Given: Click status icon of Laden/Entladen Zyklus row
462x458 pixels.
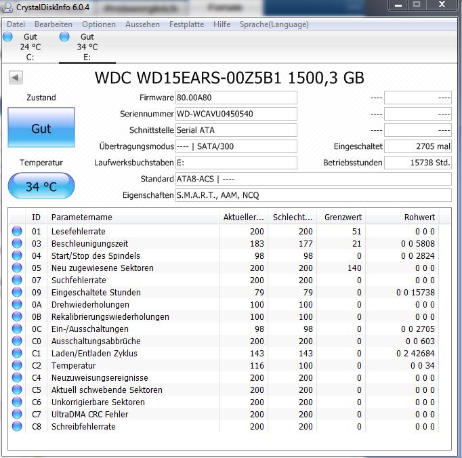Looking at the screenshot, I should 17,353.
